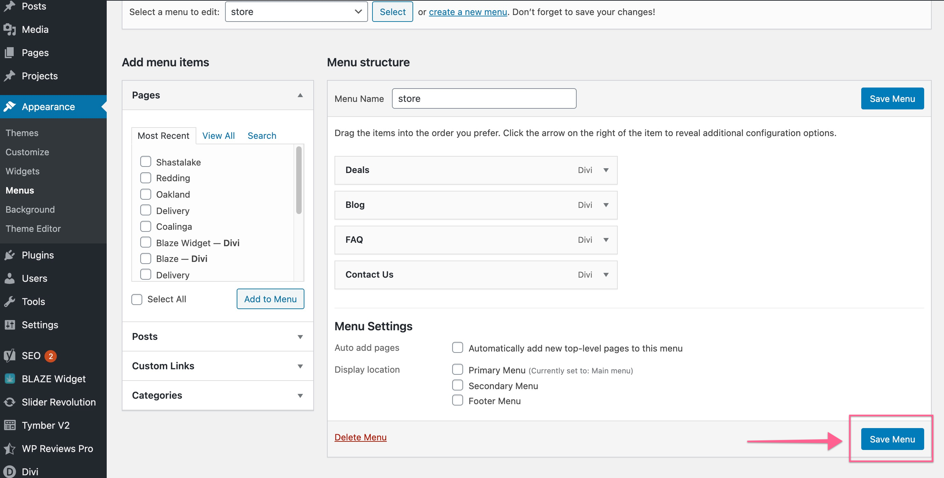
Task: Check the Blaze — Divi page checkbox
Action: tap(145, 258)
